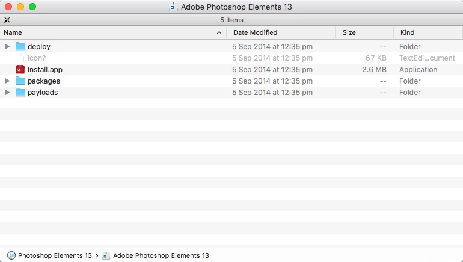Click the date modified for payloads
This screenshot has width=463, height=262.
(x=272, y=93)
